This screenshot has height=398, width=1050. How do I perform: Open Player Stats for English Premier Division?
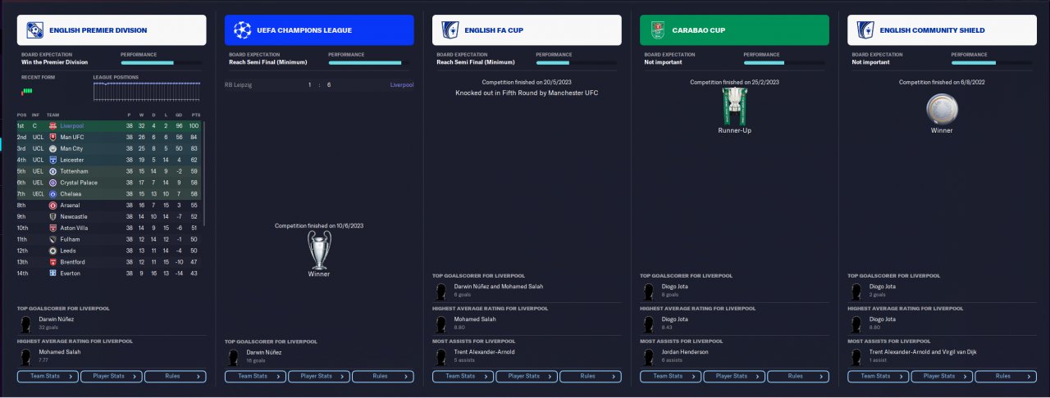coord(112,377)
